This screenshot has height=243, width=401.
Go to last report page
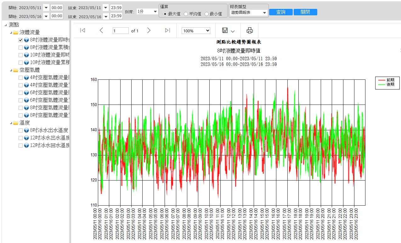(x=167, y=30)
